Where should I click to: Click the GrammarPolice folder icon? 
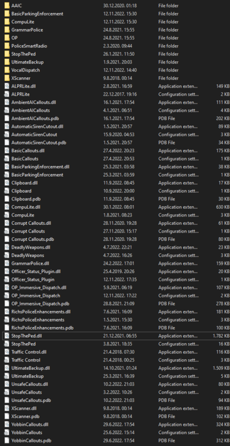click(x=7, y=30)
